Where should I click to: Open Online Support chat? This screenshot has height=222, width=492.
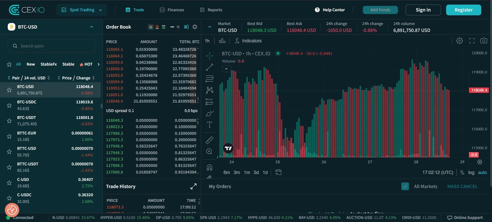pos(465,218)
